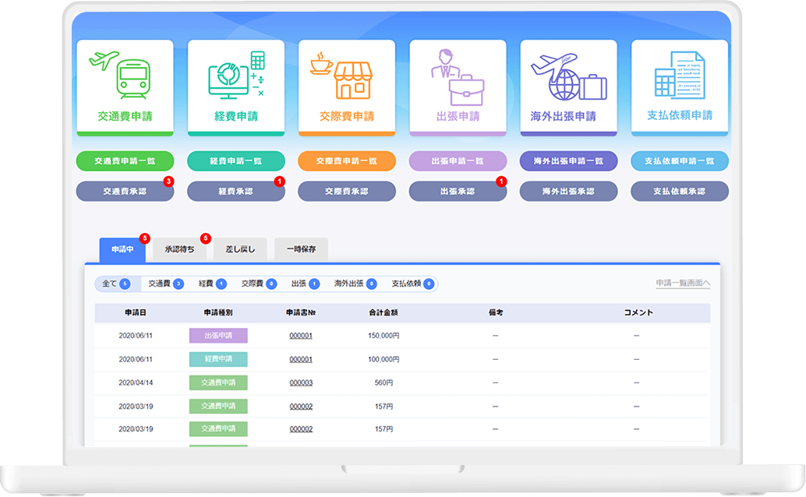Click the purple 出張申請 type label in table
The height and width of the screenshot is (497, 806).
click(x=218, y=336)
